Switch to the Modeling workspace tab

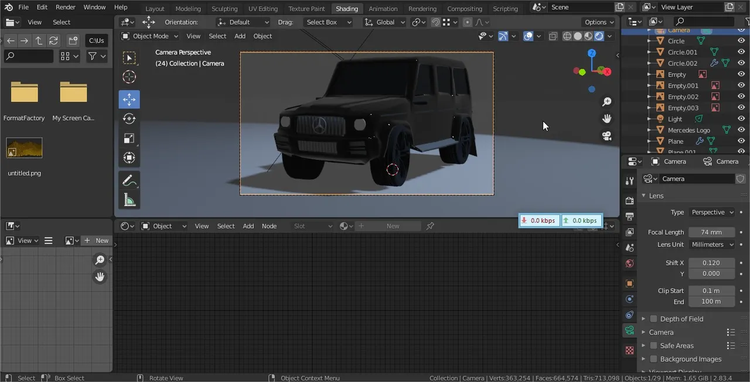(188, 9)
